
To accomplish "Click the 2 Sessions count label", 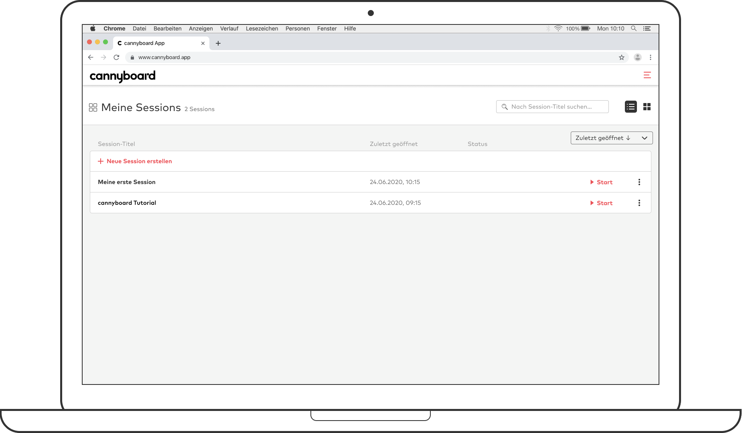I will coord(199,109).
